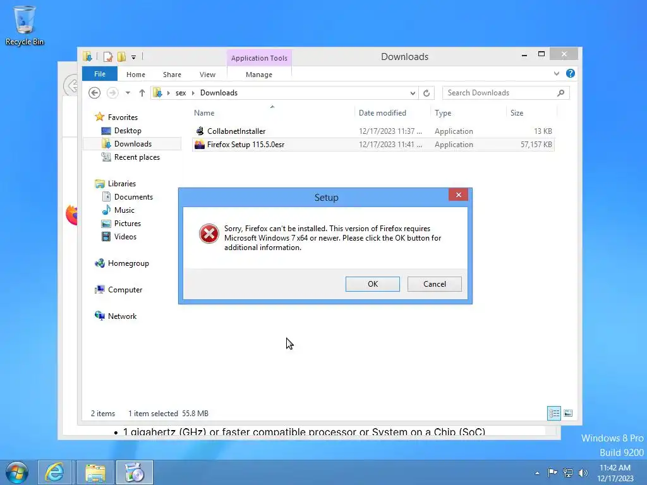Click OK in the Setup dialog

(373, 284)
